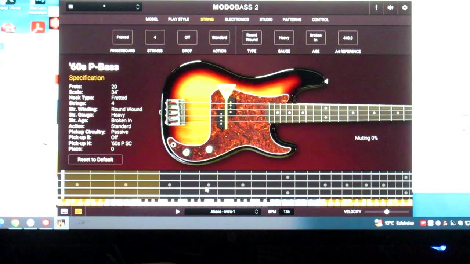Click the pattern selector up/down arrows
The height and width of the screenshot is (264, 470).
pos(256,212)
